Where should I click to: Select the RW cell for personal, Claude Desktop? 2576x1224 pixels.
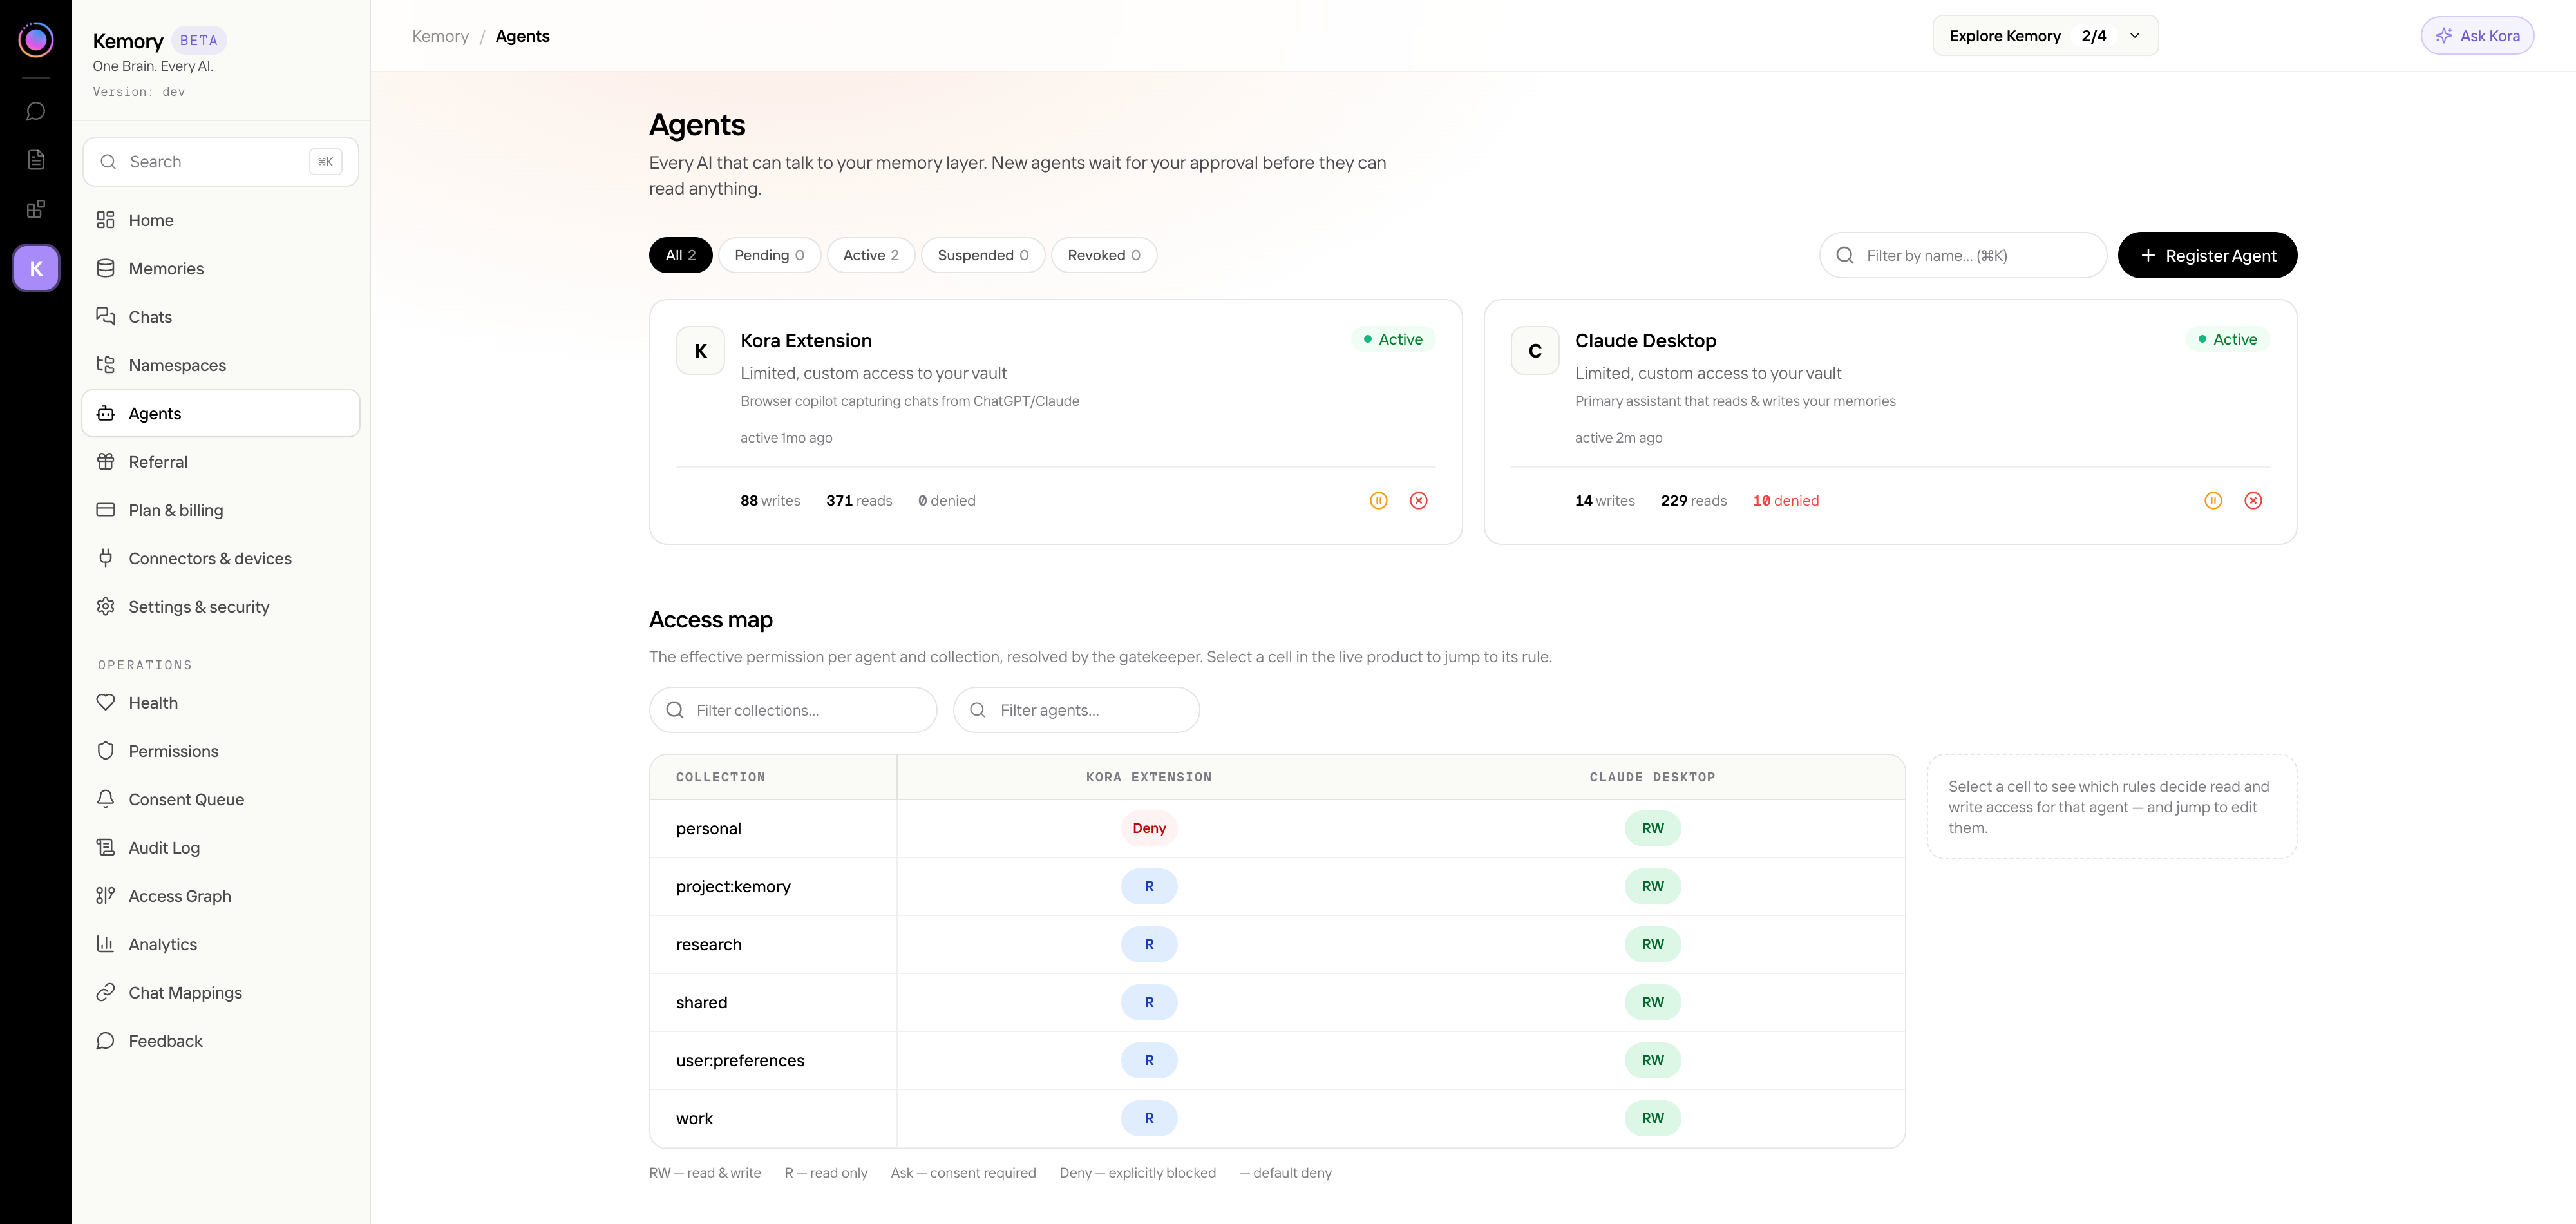1653,829
